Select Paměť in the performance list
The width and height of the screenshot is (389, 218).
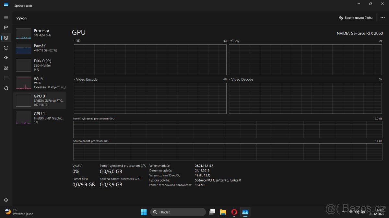39,48
